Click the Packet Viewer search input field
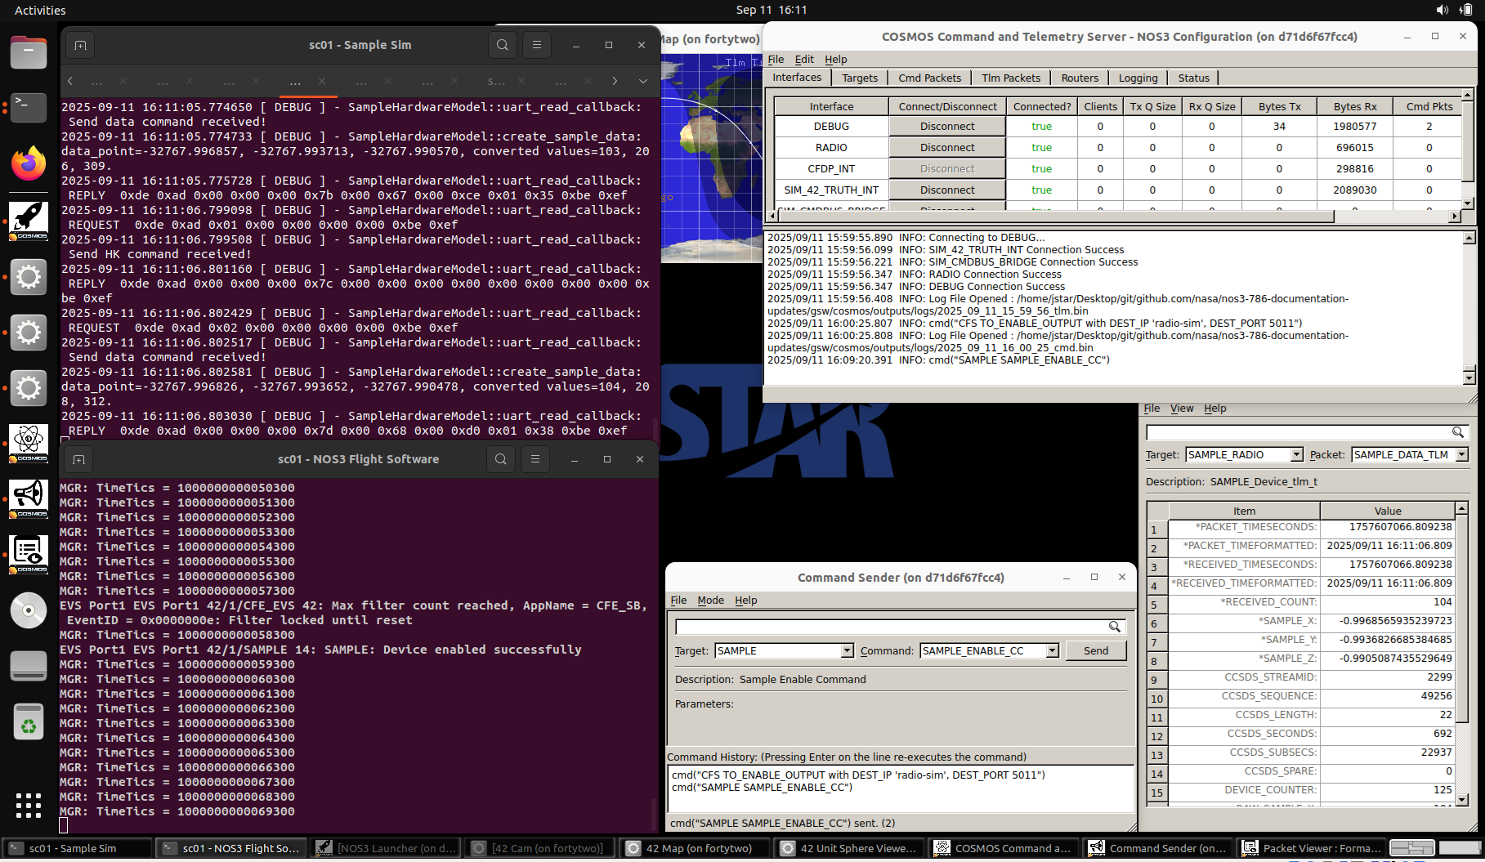Viewport: 1485px width, 862px height. (1299, 432)
